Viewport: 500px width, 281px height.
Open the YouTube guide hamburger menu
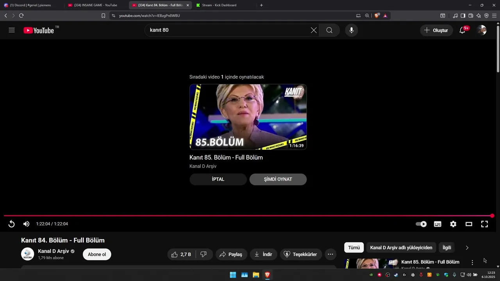pos(12,30)
